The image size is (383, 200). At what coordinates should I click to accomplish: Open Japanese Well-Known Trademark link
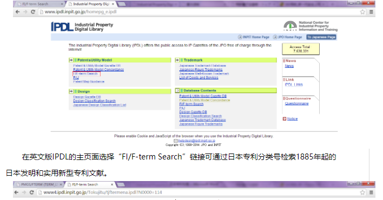pos(204,74)
